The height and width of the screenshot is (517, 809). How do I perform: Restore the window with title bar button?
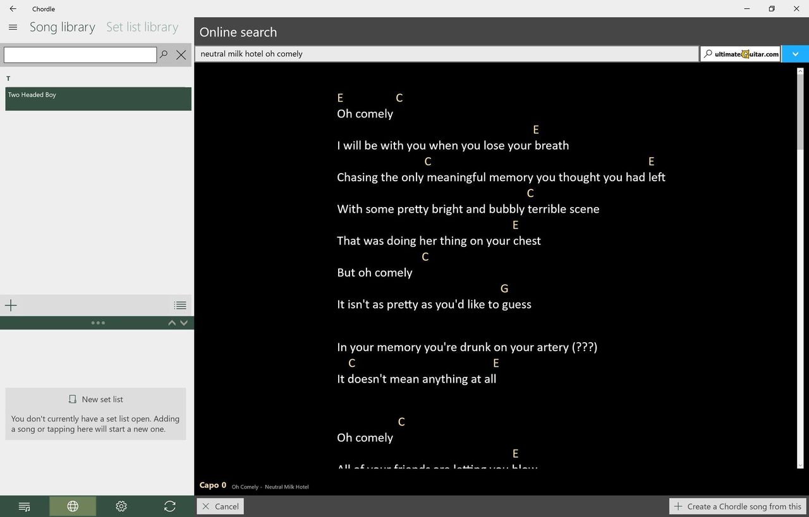pyautogui.click(x=772, y=9)
